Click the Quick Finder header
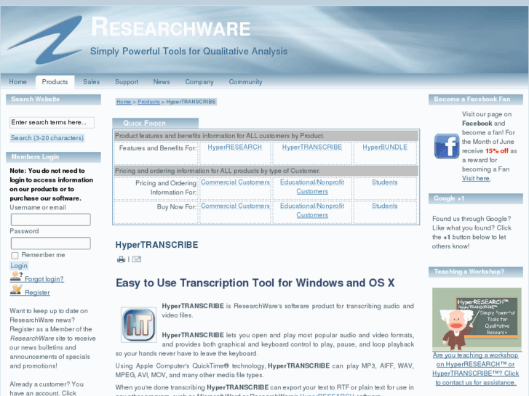Image resolution: width=529 pixels, height=396 pixels. [x=156, y=123]
